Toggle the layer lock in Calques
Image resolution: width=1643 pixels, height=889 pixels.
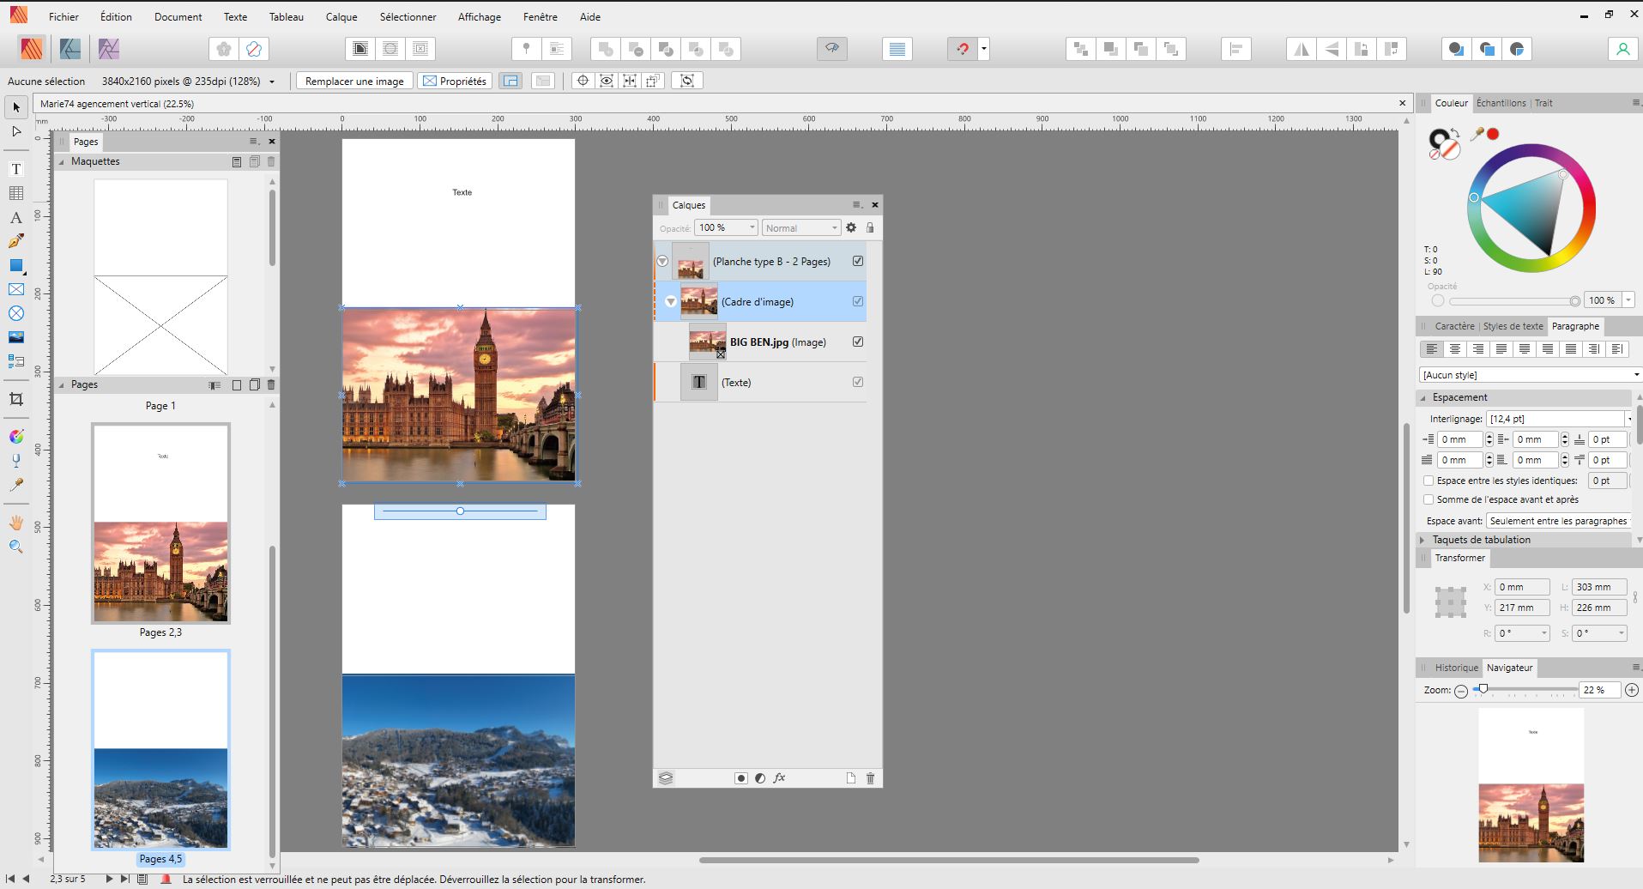pos(870,227)
